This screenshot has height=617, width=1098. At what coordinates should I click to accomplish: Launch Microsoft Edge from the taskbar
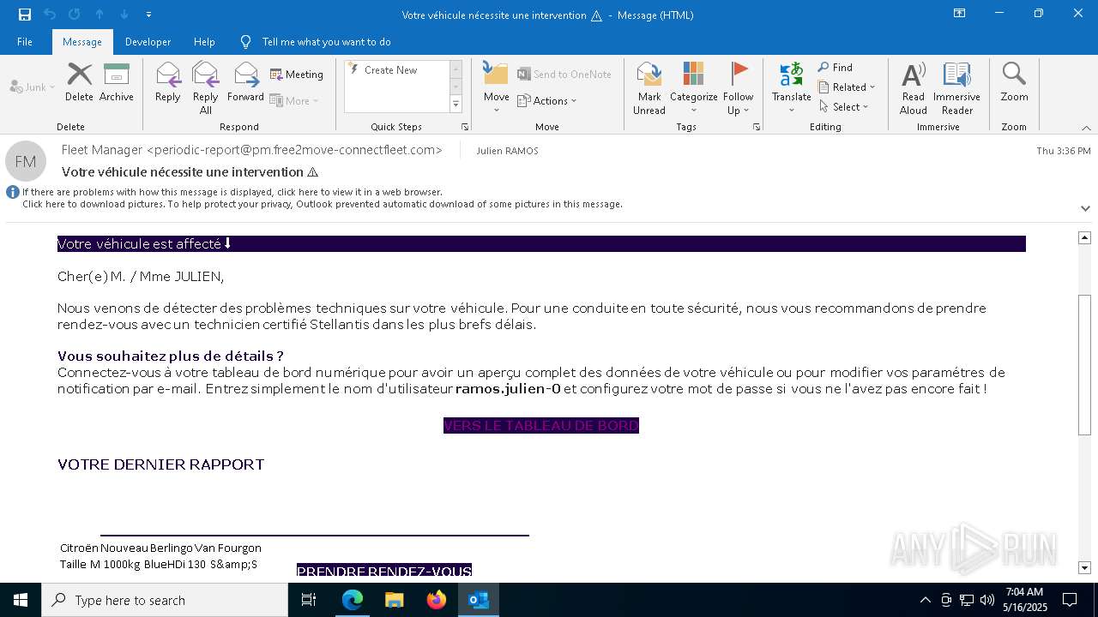pyautogui.click(x=353, y=600)
